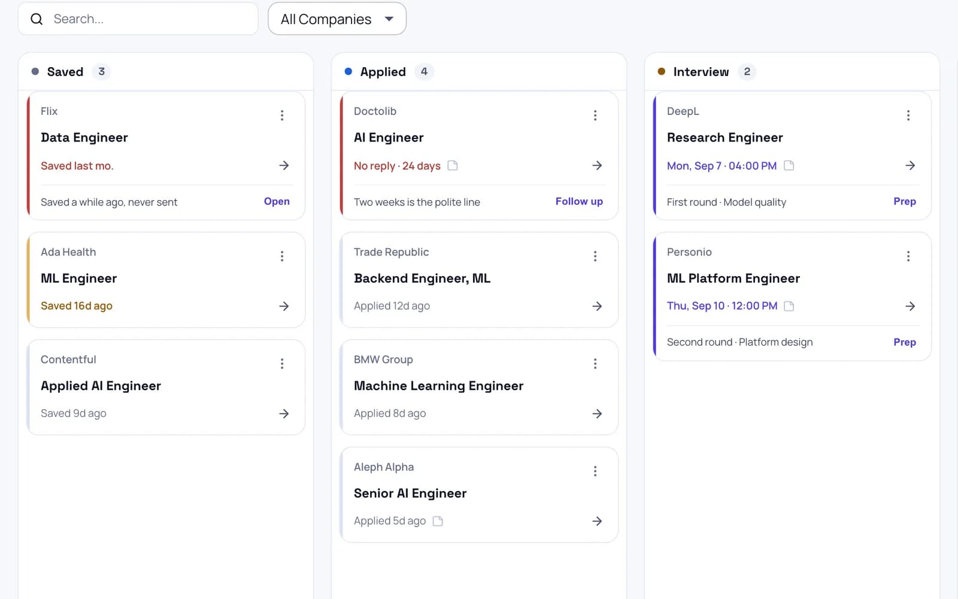The image size is (958, 599).
Task: Click the Senior AI Engineer job title
Action: coord(410,494)
